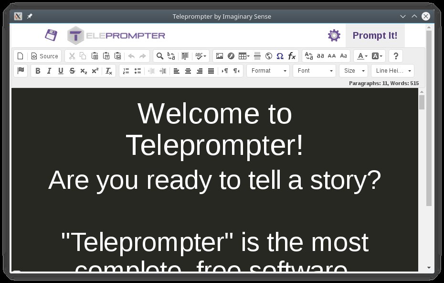Image resolution: width=444 pixels, height=283 pixels.
Task: Start prompting with the Prompt It! button
Action: click(x=375, y=35)
